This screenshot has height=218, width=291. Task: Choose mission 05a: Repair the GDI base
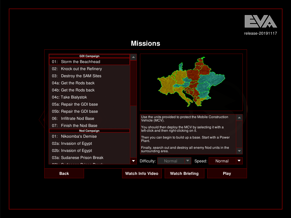[89, 104]
